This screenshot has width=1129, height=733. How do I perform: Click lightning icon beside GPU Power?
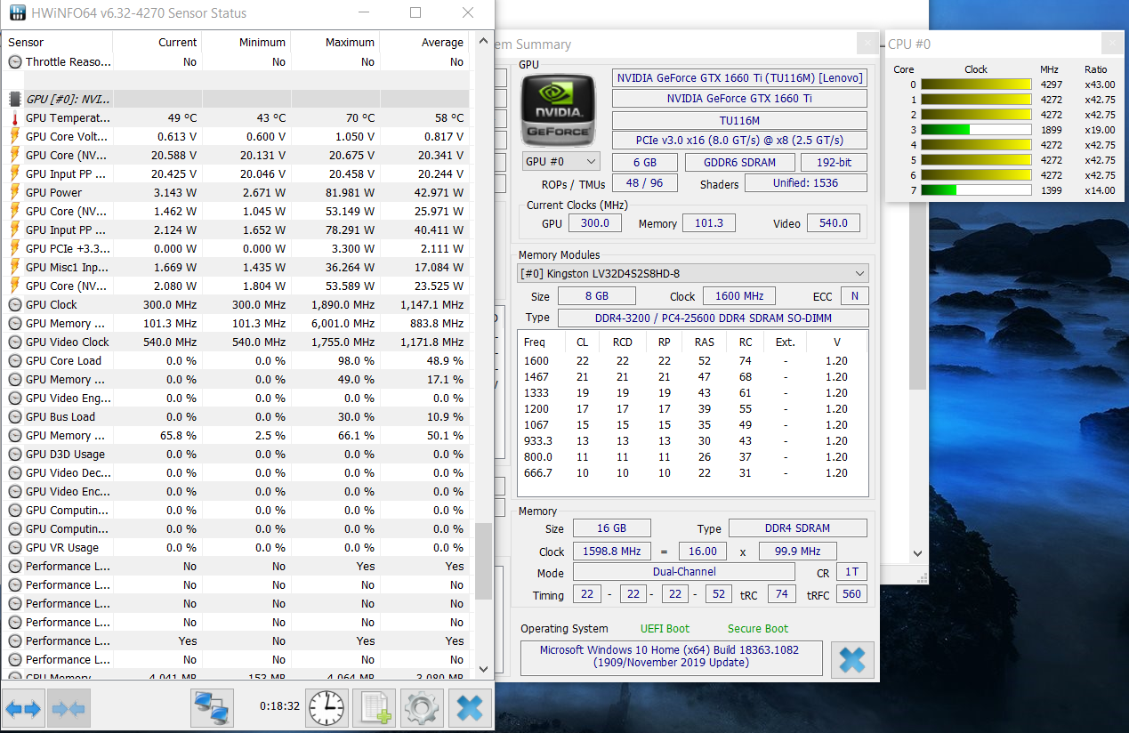[14, 193]
